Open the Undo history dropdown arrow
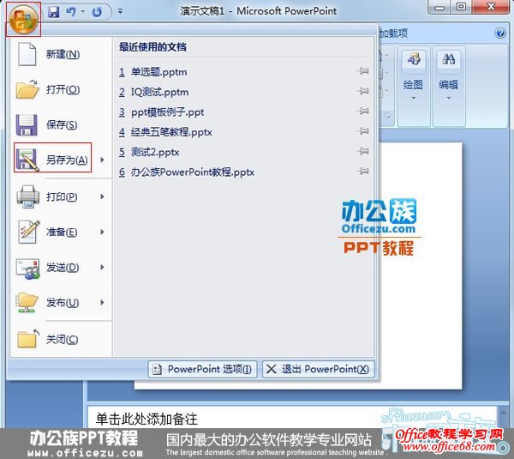 pyautogui.click(x=83, y=12)
